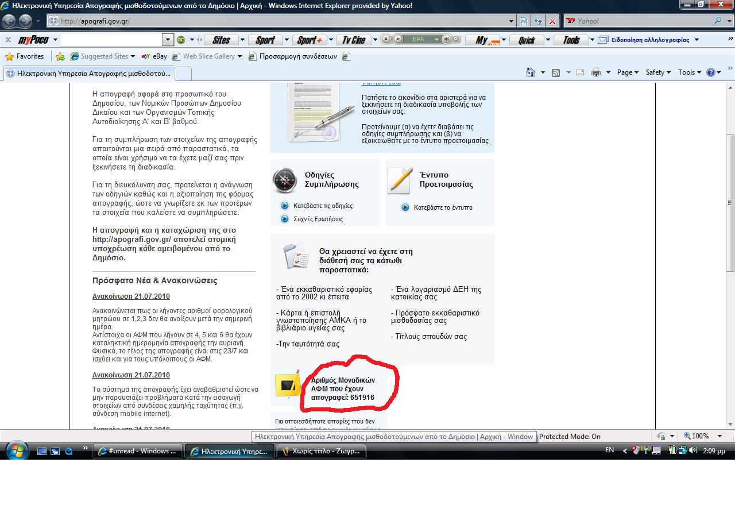Click the vertical page scrollbar thumb

tap(730, 203)
